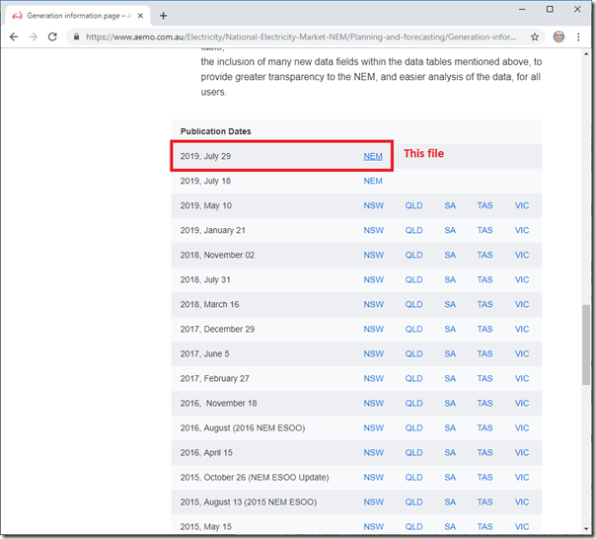Open QLD link for 2019, January 21
This screenshot has height=539, width=596.
(x=413, y=231)
